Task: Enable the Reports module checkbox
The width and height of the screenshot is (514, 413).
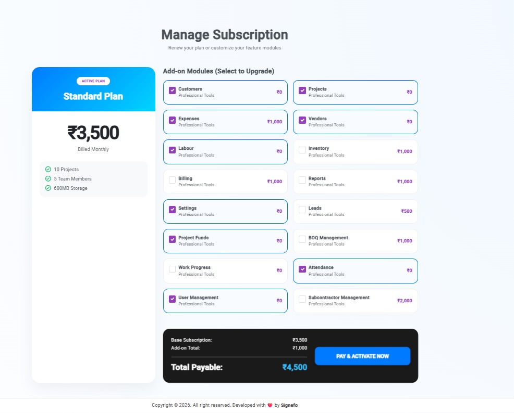Action: (302, 180)
